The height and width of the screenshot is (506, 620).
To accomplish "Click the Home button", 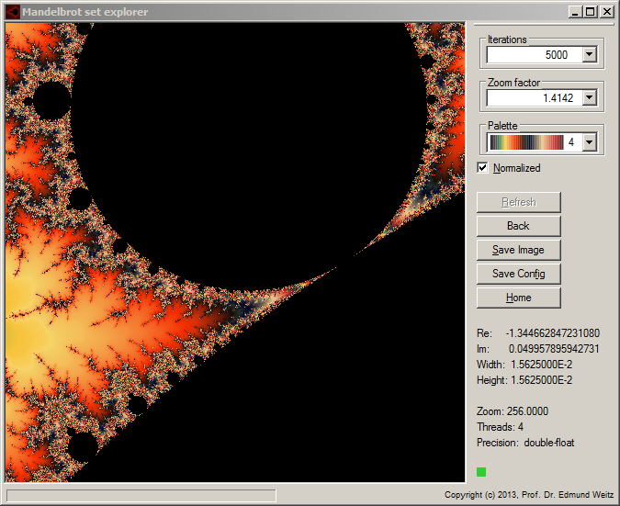I will (x=518, y=298).
